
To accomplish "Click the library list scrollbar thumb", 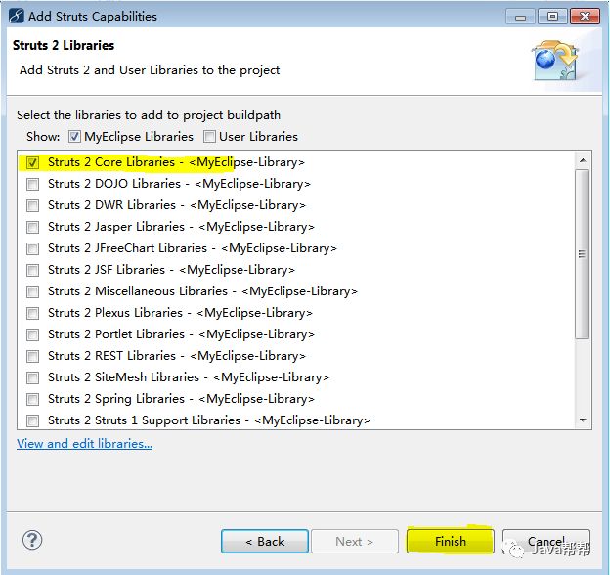I will (x=583, y=254).
